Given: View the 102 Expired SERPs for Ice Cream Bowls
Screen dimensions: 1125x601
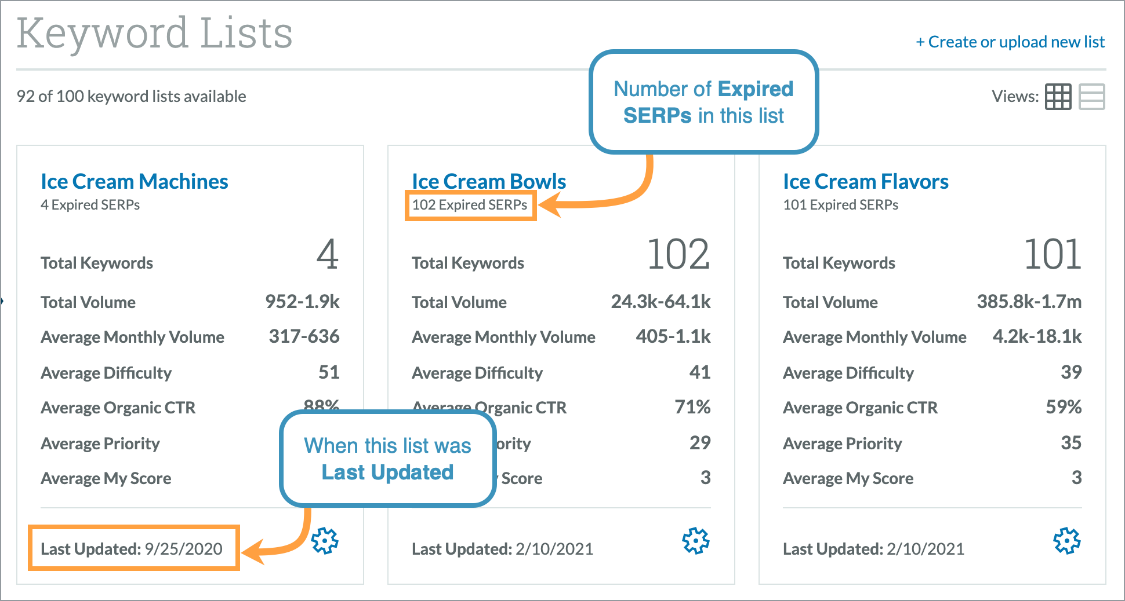Looking at the screenshot, I should click(470, 204).
